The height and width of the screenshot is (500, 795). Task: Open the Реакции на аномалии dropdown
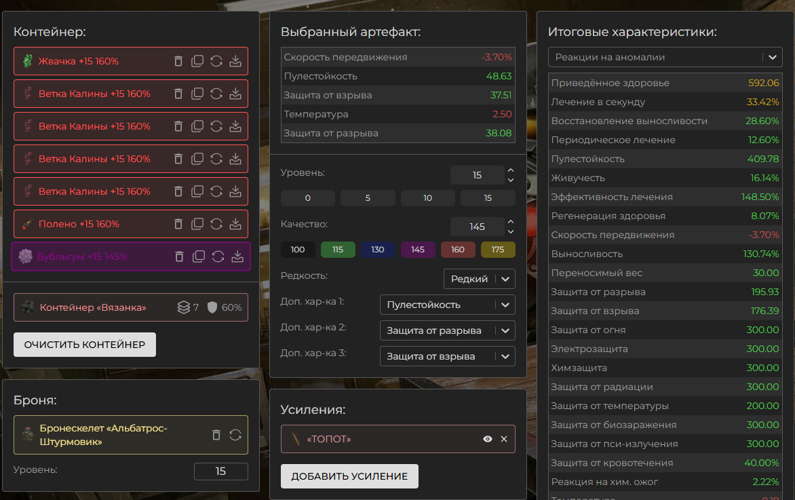[665, 58]
